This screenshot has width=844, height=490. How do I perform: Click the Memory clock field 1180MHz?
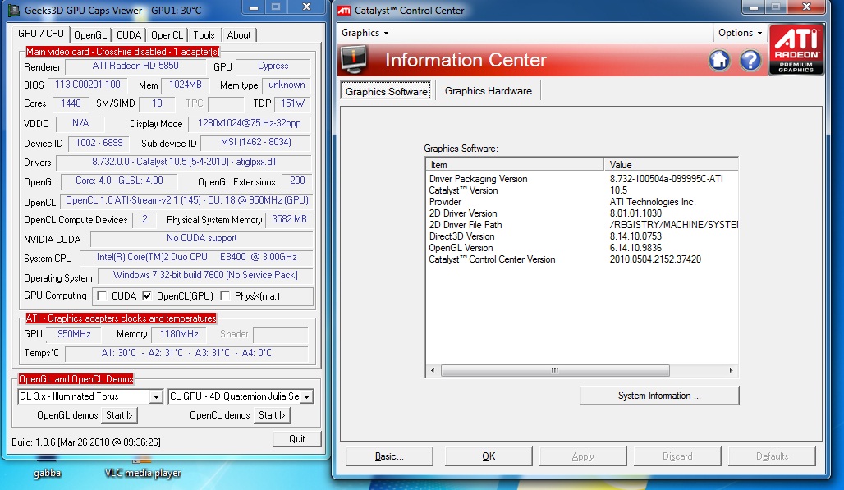point(179,334)
